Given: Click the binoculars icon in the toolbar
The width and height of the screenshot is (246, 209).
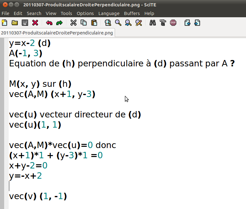Looking at the screenshot, I should click(x=153, y=23).
